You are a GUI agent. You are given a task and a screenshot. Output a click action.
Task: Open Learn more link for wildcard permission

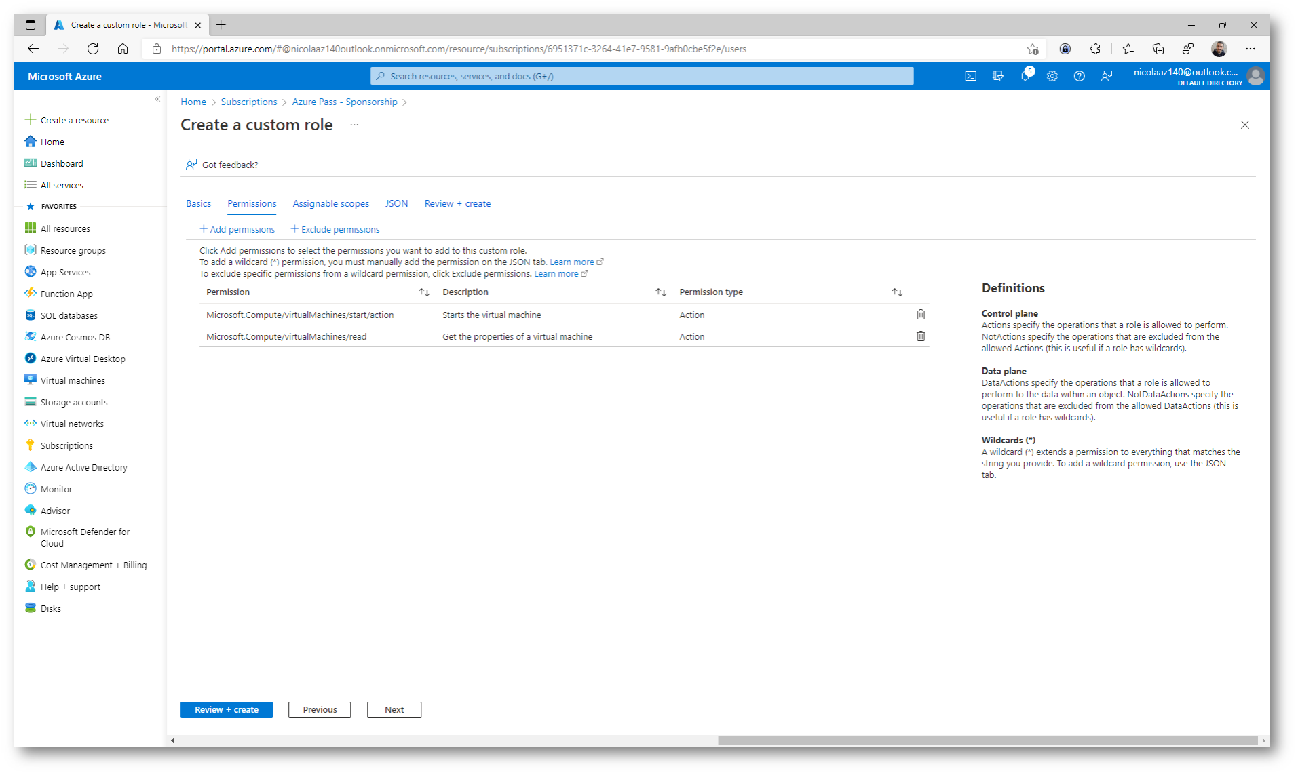click(576, 262)
